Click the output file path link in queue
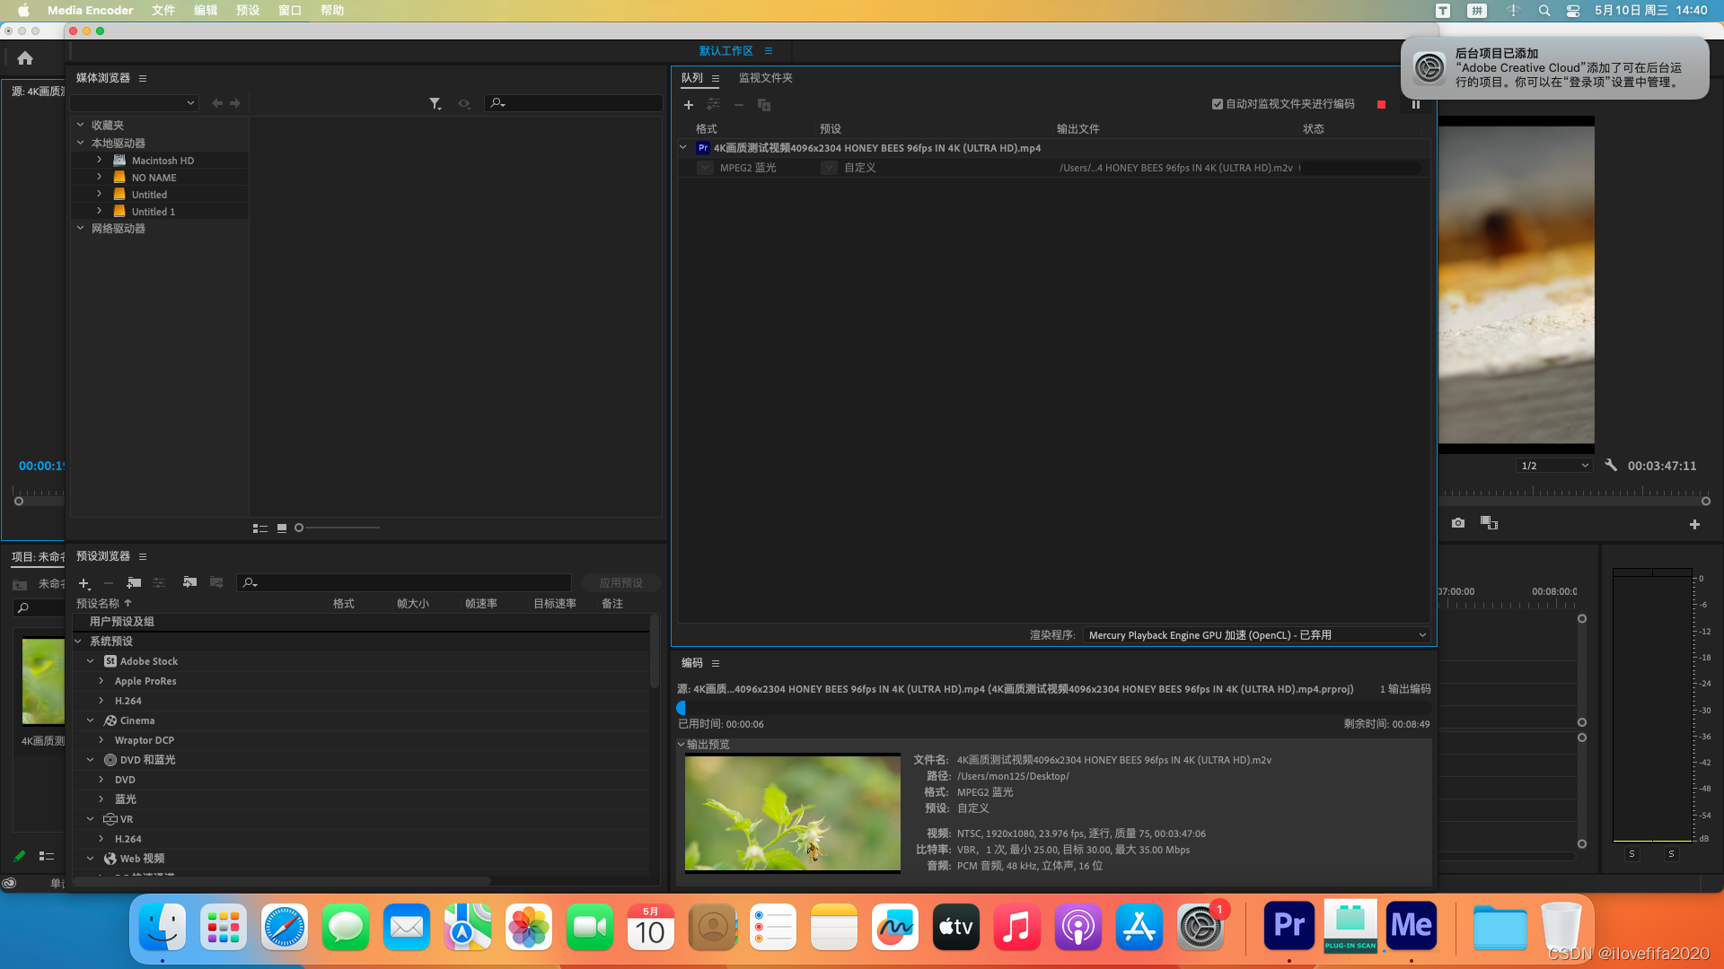The width and height of the screenshot is (1724, 969). (1175, 168)
